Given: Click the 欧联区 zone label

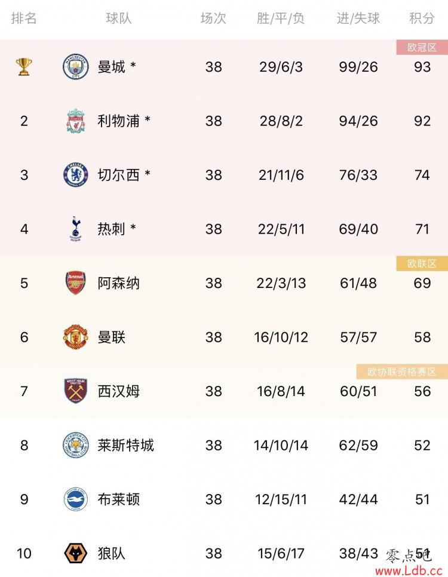Looking at the screenshot, I should point(422,263).
